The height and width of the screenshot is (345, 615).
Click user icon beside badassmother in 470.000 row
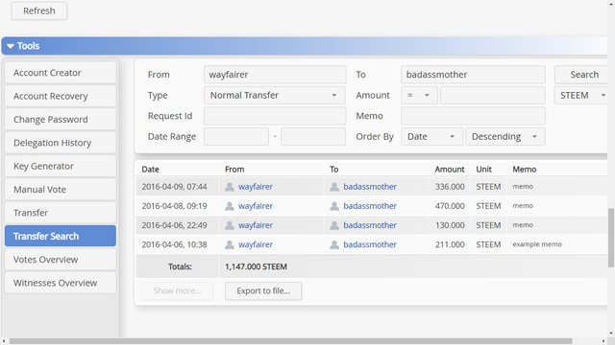[x=334, y=206]
